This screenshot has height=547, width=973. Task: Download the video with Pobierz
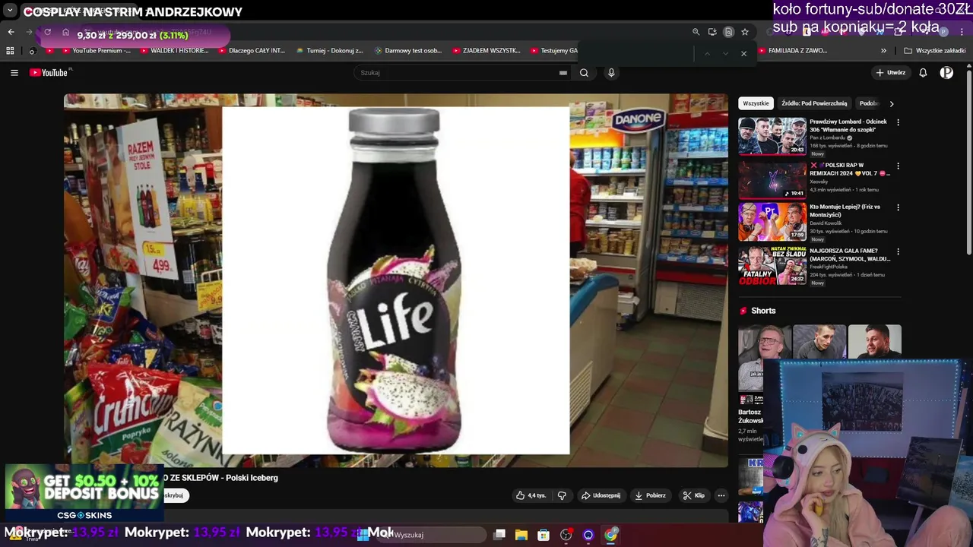[x=651, y=495]
